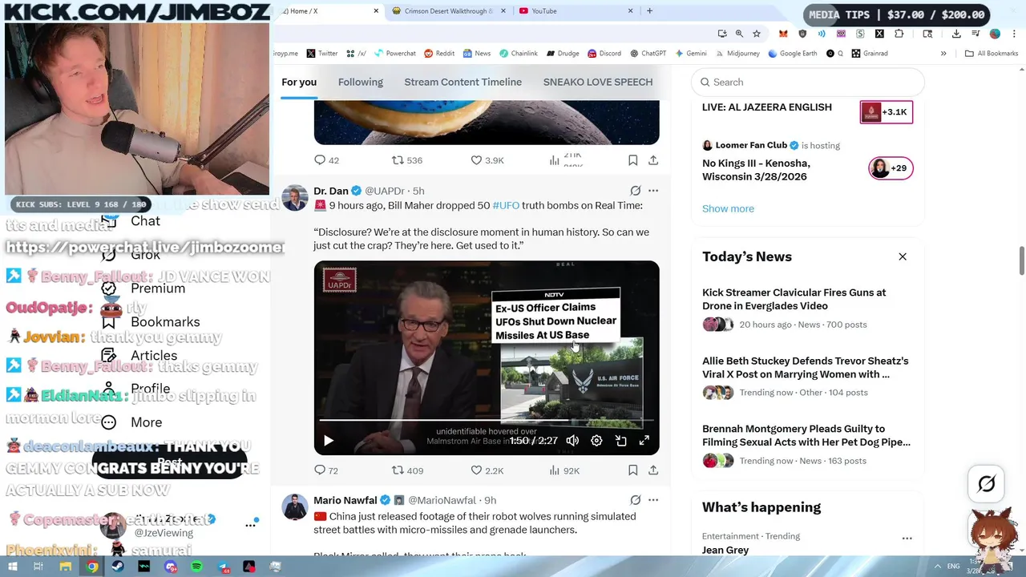Open Mario Nawfal's profile avatar
Image resolution: width=1026 pixels, height=577 pixels.
pos(294,506)
